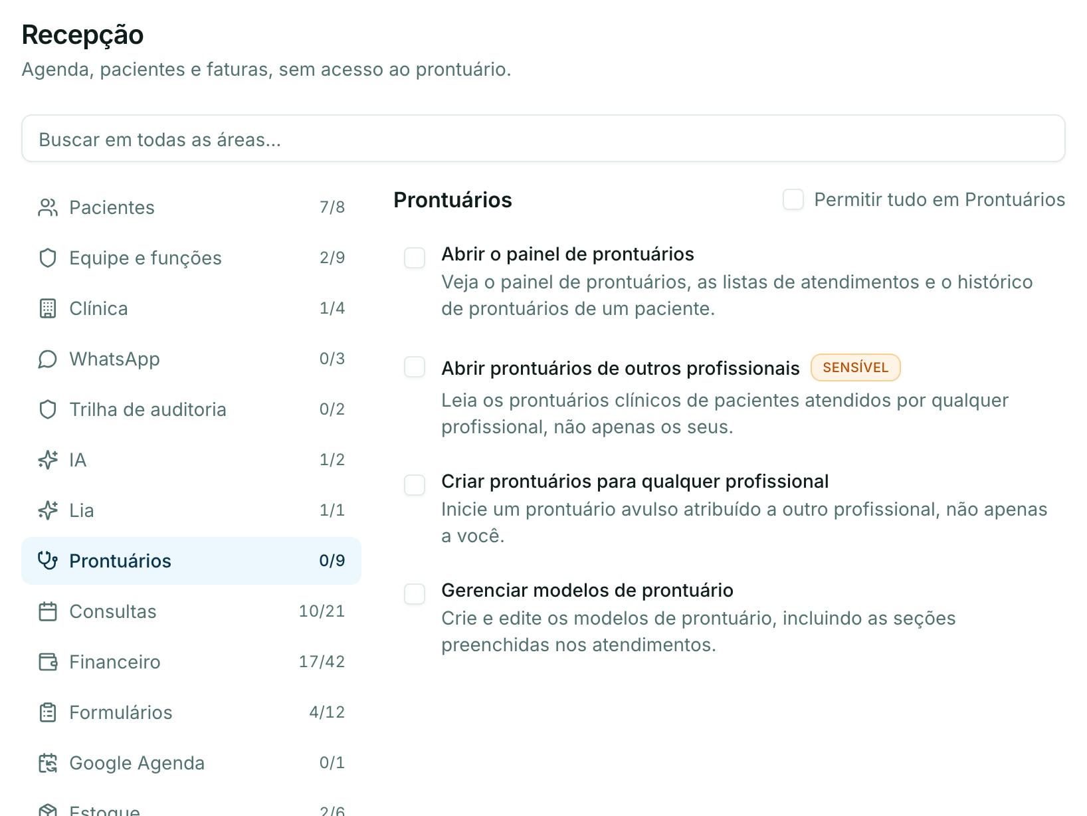Screen dimensions: 1087x816
Task: Click the Prontuários section heading on the right
Action: click(x=452, y=200)
